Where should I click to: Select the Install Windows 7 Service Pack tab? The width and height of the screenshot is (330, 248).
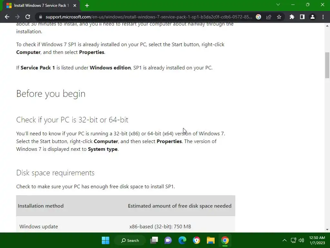click(x=41, y=5)
